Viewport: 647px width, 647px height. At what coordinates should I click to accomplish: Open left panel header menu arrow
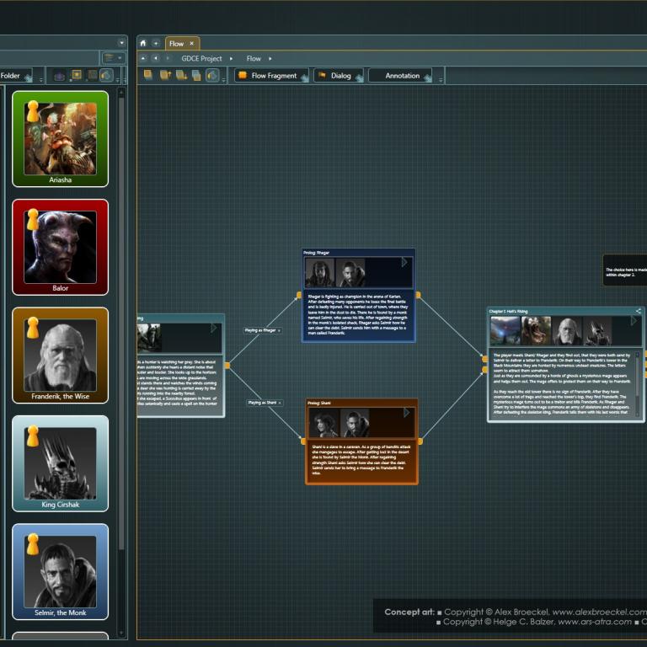pyautogui.click(x=121, y=42)
